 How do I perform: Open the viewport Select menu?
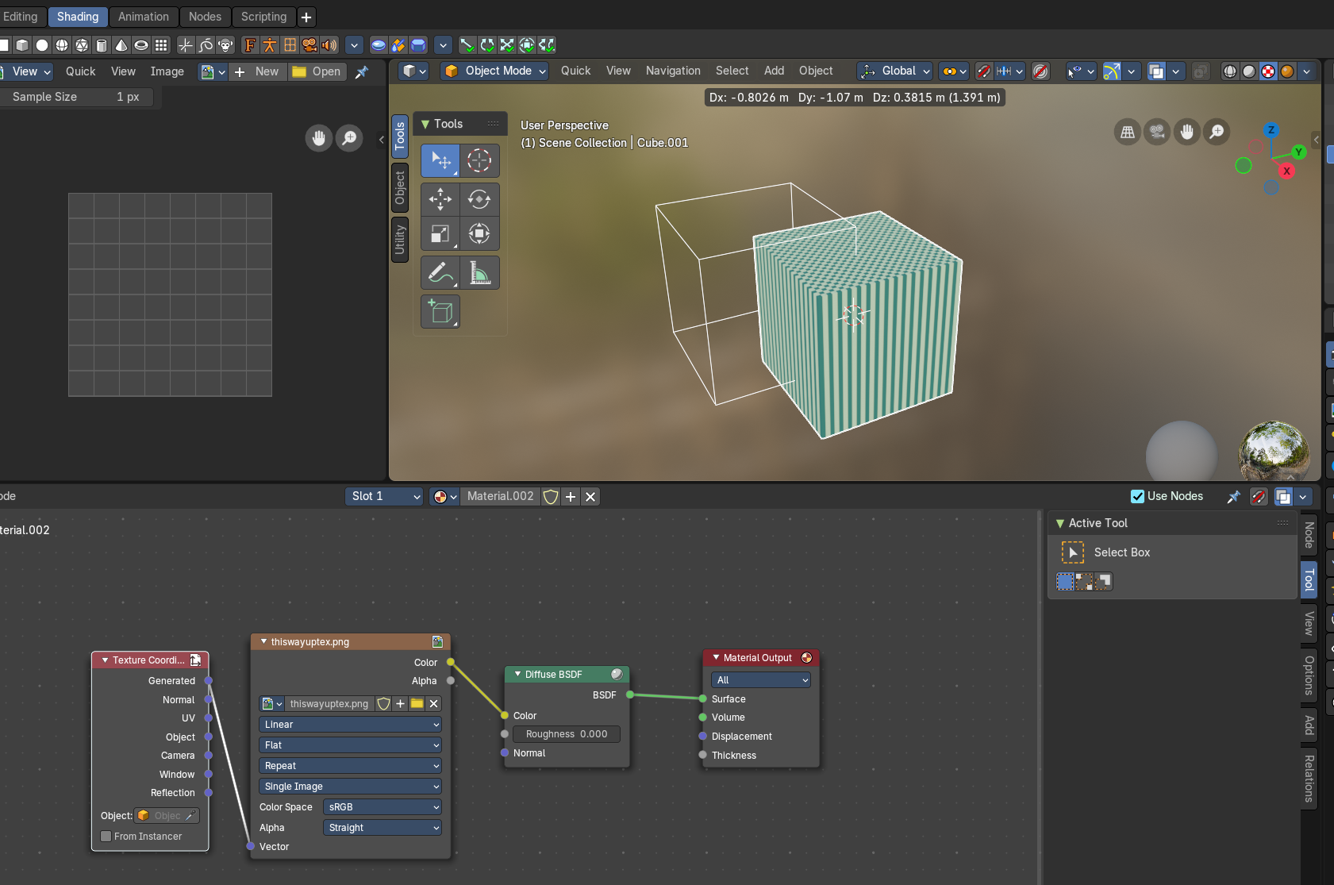[732, 71]
